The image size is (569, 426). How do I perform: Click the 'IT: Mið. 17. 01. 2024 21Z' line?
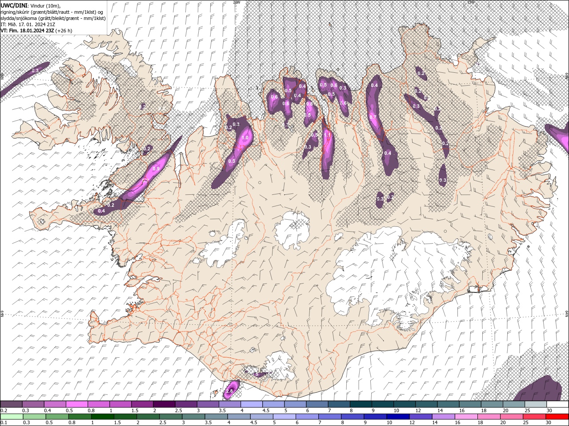pyautogui.click(x=27, y=24)
